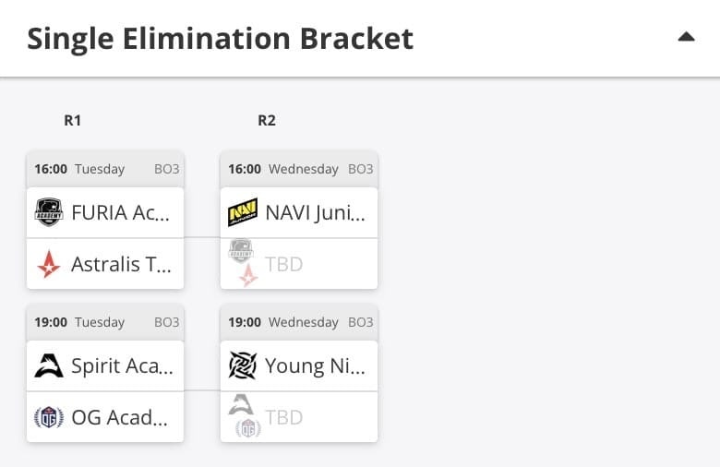Select the OG Acad... team row

(105, 417)
